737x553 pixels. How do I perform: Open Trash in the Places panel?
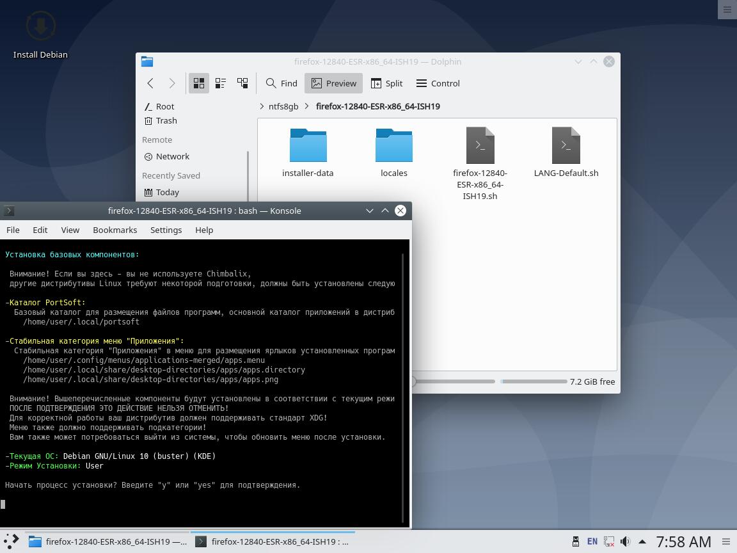(x=166, y=120)
